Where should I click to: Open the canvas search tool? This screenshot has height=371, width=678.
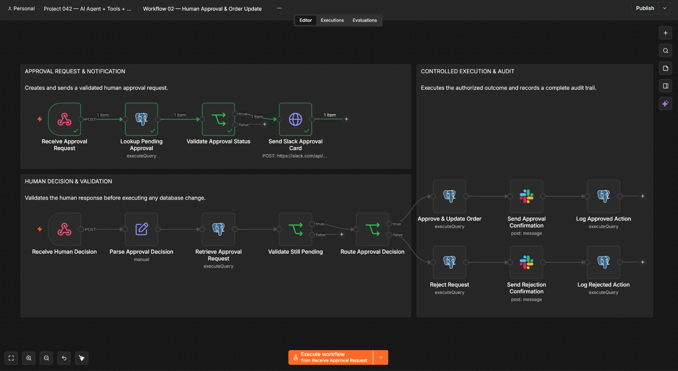click(x=665, y=51)
